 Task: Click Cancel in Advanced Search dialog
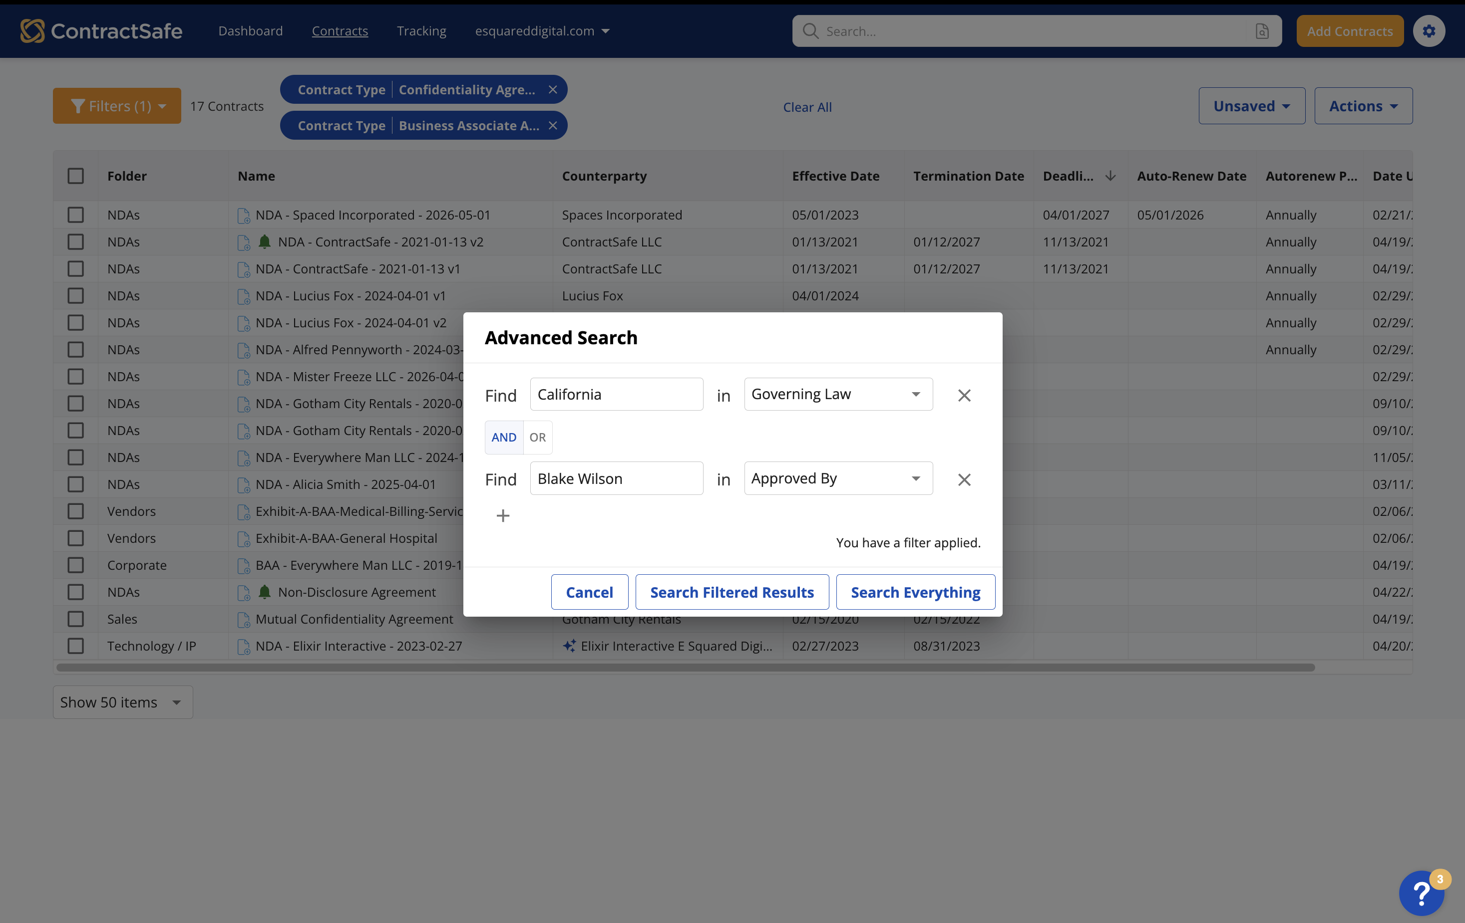tap(589, 592)
